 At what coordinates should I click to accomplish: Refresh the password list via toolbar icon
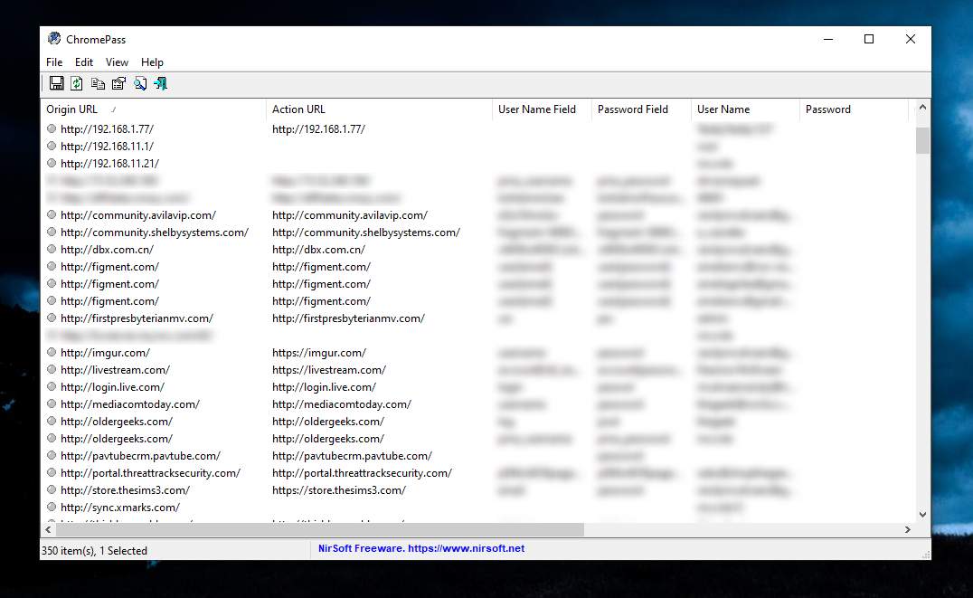click(77, 83)
